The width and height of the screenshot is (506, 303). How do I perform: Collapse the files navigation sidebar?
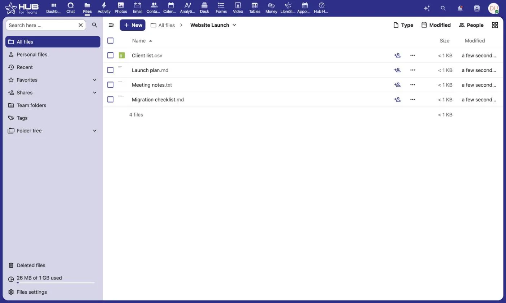click(111, 25)
